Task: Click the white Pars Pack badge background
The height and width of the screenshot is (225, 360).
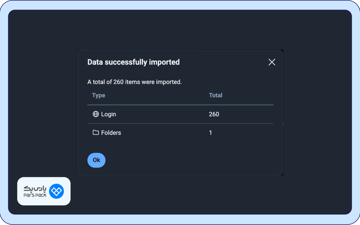Action: coord(44,182)
